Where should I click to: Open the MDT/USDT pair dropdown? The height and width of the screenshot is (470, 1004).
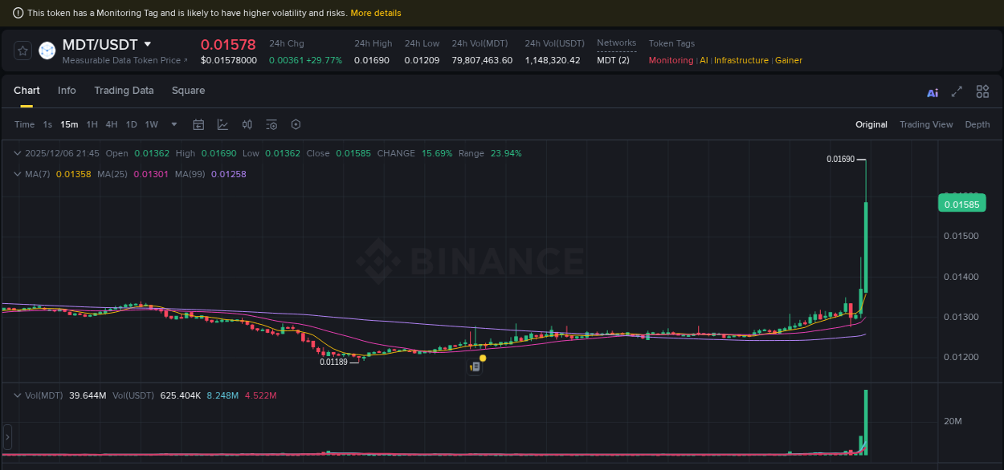pyautogui.click(x=149, y=44)
